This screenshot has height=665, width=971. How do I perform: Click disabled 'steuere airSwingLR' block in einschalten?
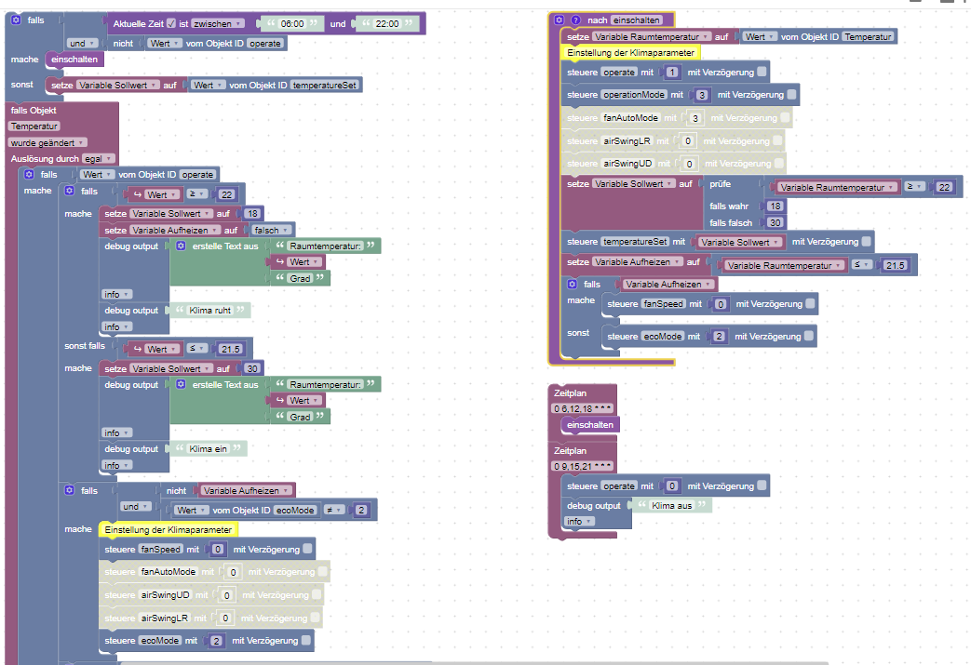(672, 141)
